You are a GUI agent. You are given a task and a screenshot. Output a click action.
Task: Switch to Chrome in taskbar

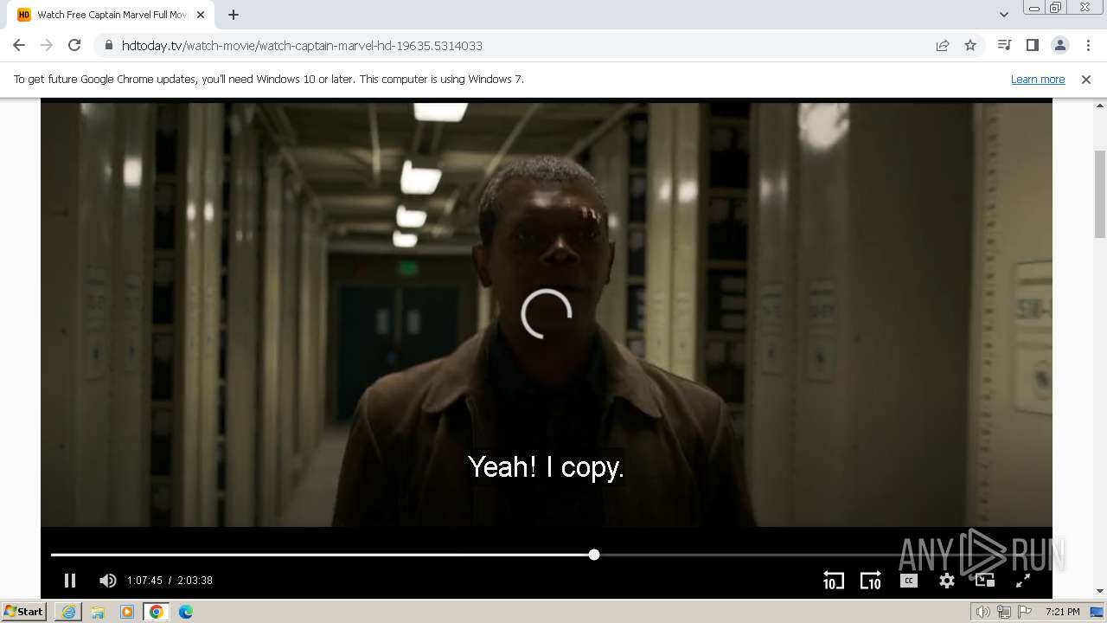[x=157, y=612]
